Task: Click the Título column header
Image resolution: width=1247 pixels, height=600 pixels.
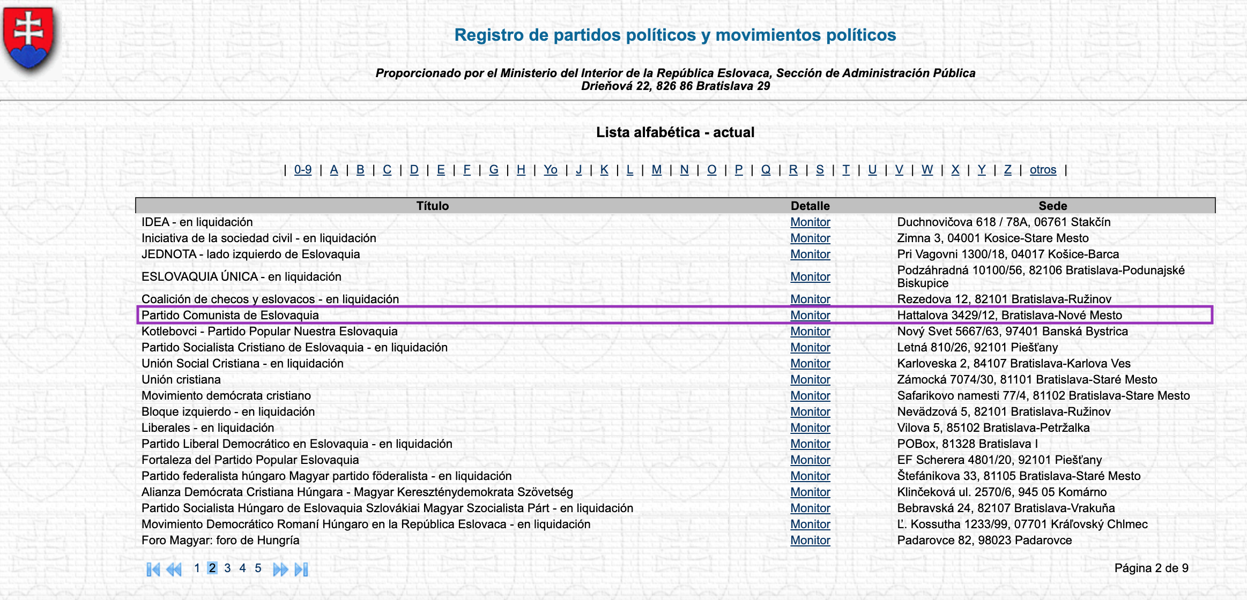Action: [x=433, y=206]
